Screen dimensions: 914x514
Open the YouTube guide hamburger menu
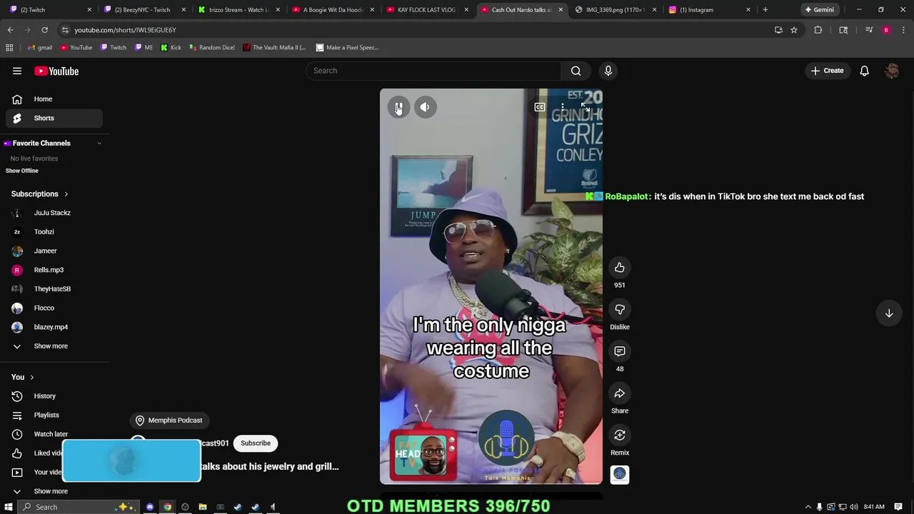pos(17,71)
